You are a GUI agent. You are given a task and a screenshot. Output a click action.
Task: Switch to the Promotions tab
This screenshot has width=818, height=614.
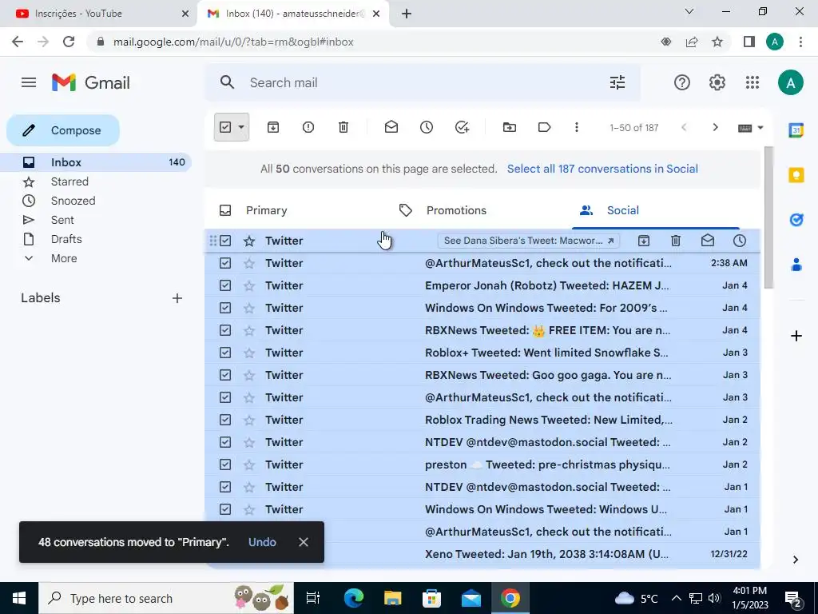456,210
